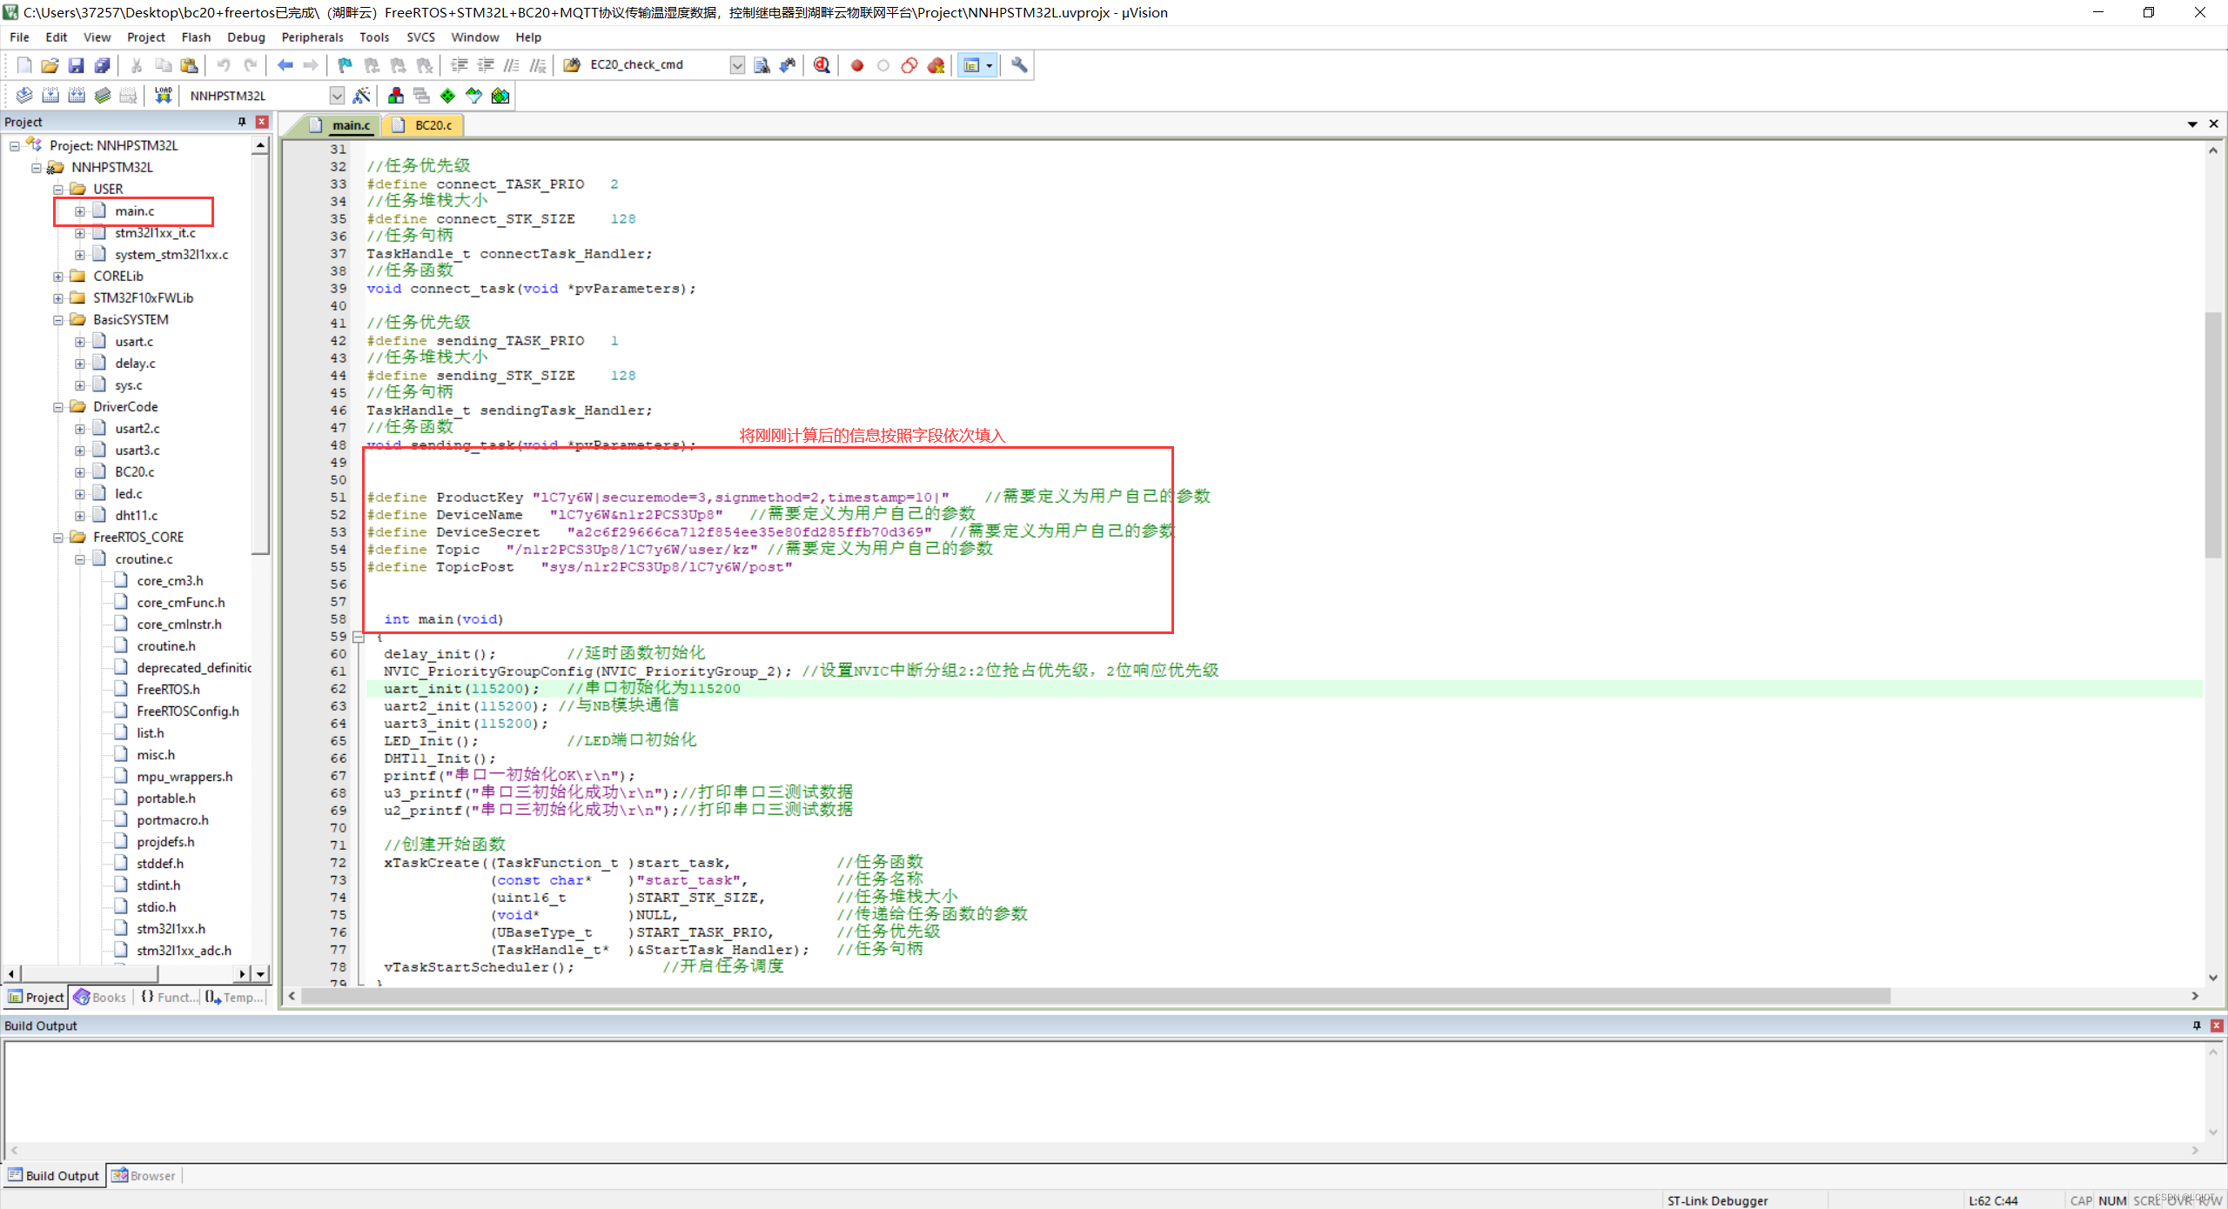Click the Open File folder icon

click(x=50, y=65)
